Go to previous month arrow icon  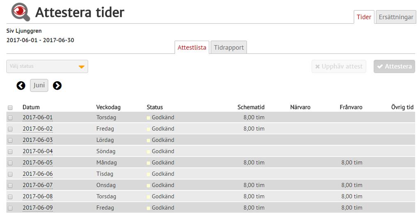21,85
